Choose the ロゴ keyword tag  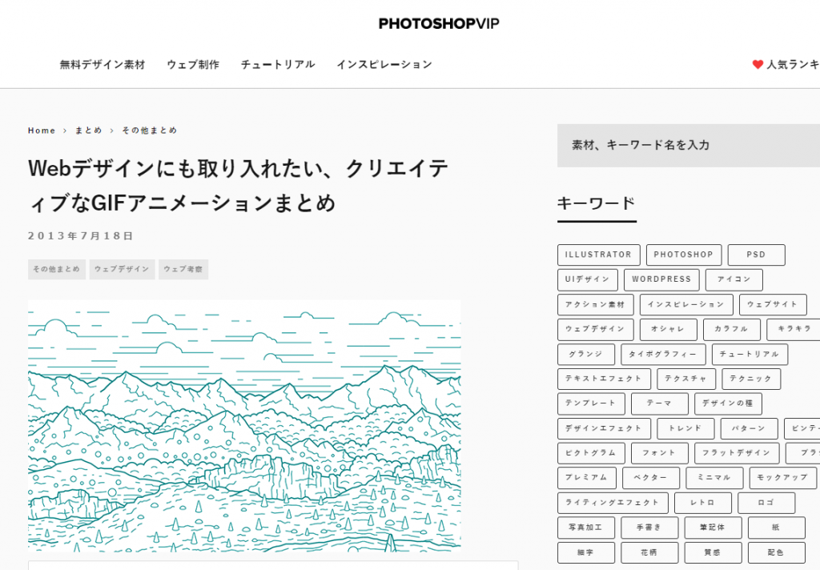tap(766, 503)
